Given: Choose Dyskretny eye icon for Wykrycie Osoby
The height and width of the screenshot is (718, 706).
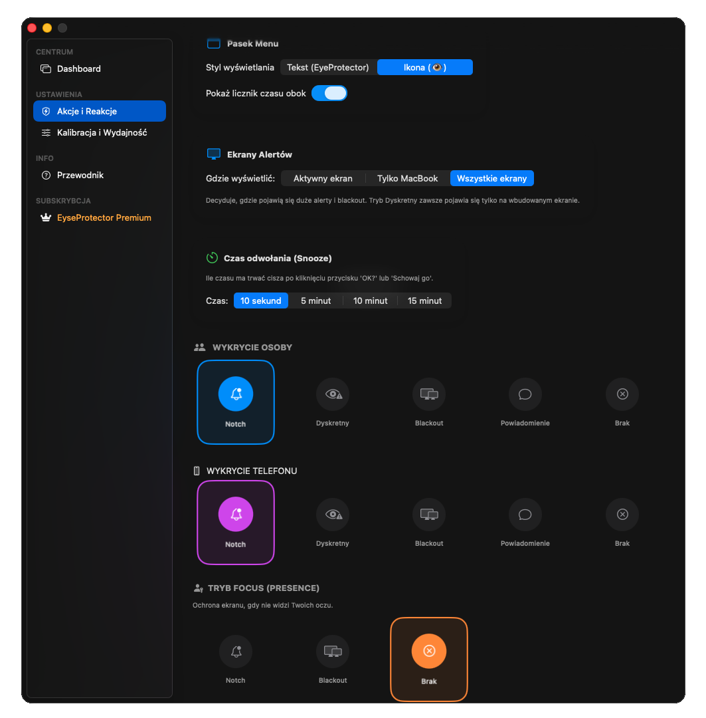Looking at the screenshot, I should pos(333,394).
